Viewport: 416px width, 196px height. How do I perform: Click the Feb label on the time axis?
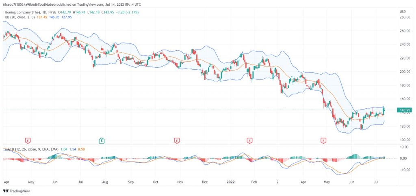pyautogui.click(x=254, y=182)
